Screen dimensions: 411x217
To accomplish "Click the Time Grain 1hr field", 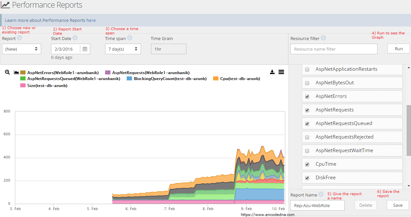I will pyautogui.click(x=169, y=49).
